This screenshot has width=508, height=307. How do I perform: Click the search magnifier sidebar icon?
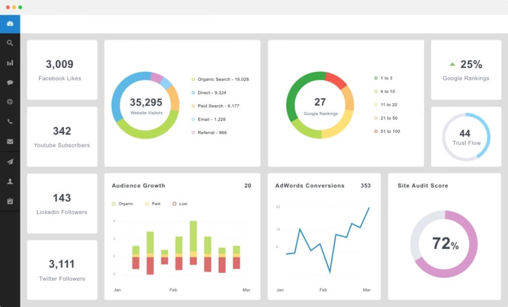point(10,43)
